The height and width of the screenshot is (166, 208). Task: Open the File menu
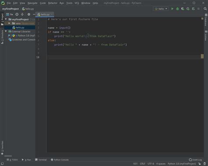click(x=9, y=3)
